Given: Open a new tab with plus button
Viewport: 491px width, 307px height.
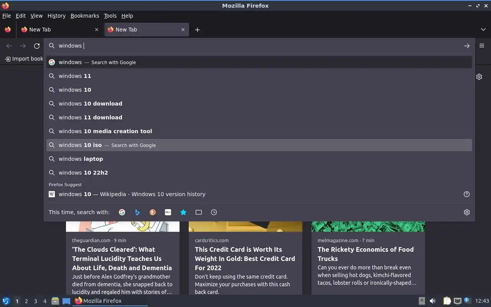Looking at the screenshot, I should (197, 30).
